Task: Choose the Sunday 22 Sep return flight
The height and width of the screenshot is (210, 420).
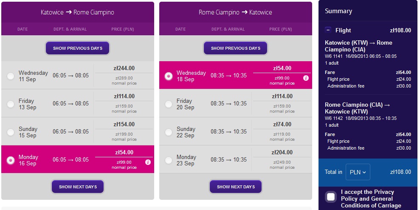Action: (169, 132)
